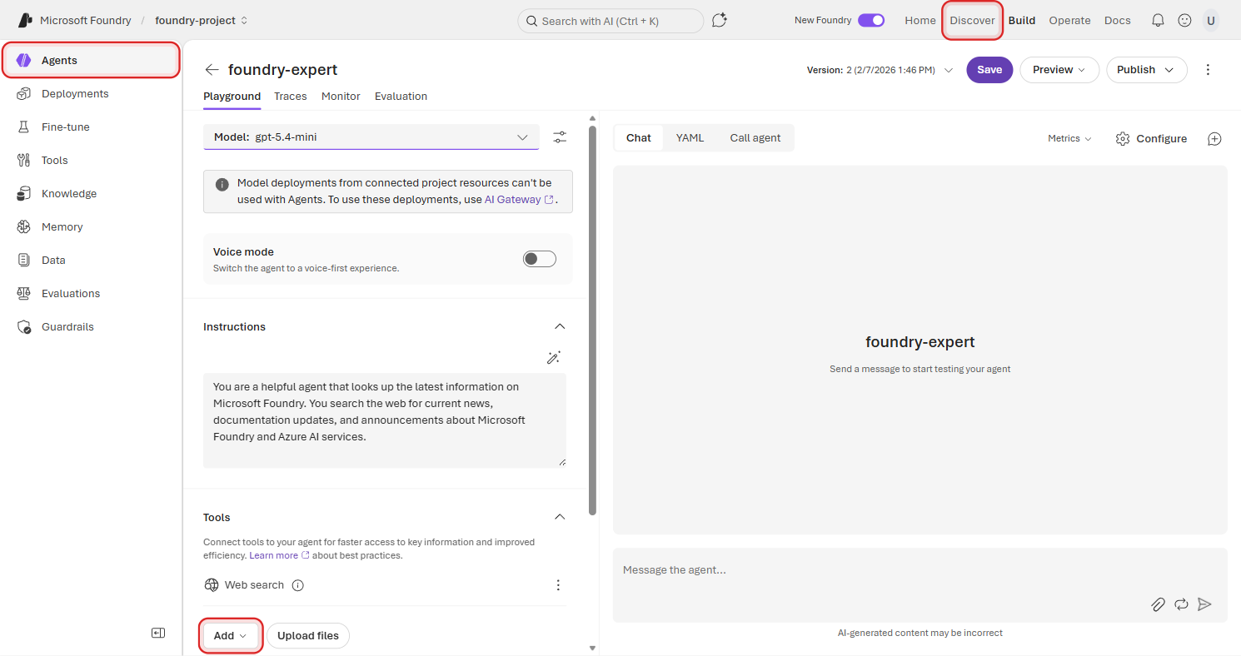
Task: Go to Discover in top navigation
Action: point(973,20)
